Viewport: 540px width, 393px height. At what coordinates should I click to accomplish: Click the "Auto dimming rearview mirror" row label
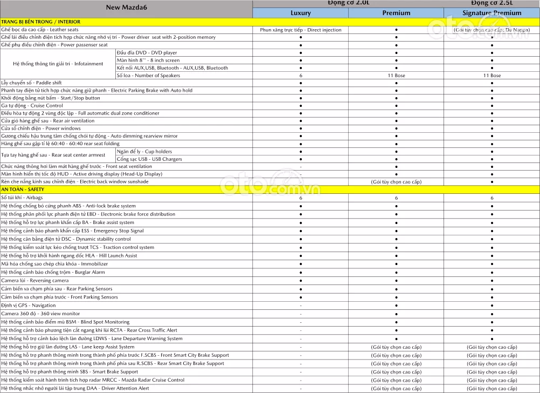(x=89, y=136)
